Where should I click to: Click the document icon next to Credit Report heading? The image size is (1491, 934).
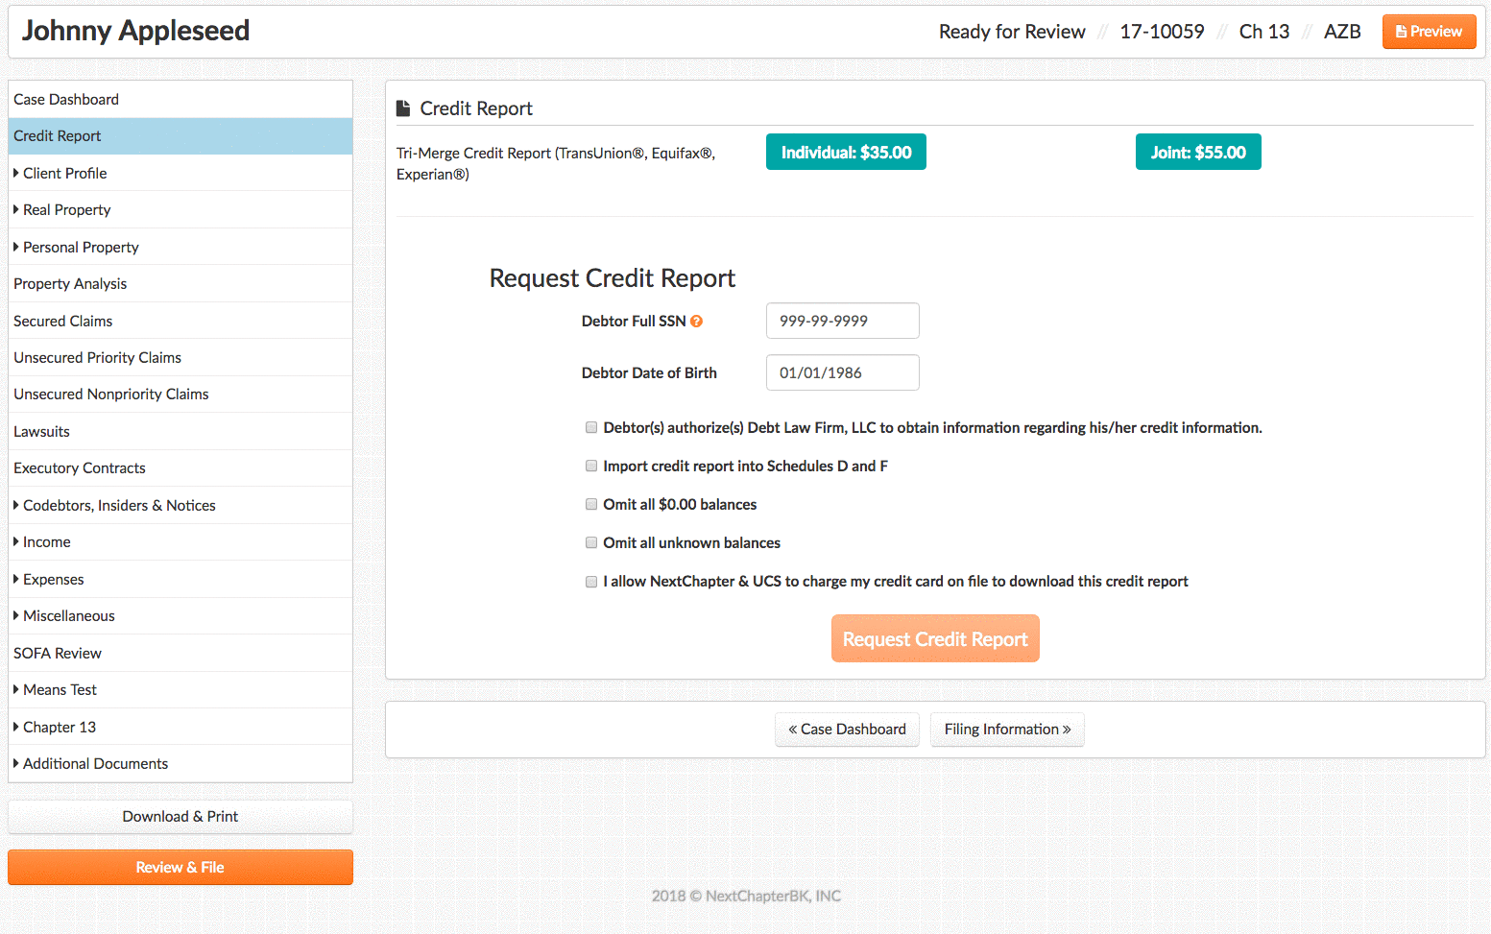pos(403,108)
